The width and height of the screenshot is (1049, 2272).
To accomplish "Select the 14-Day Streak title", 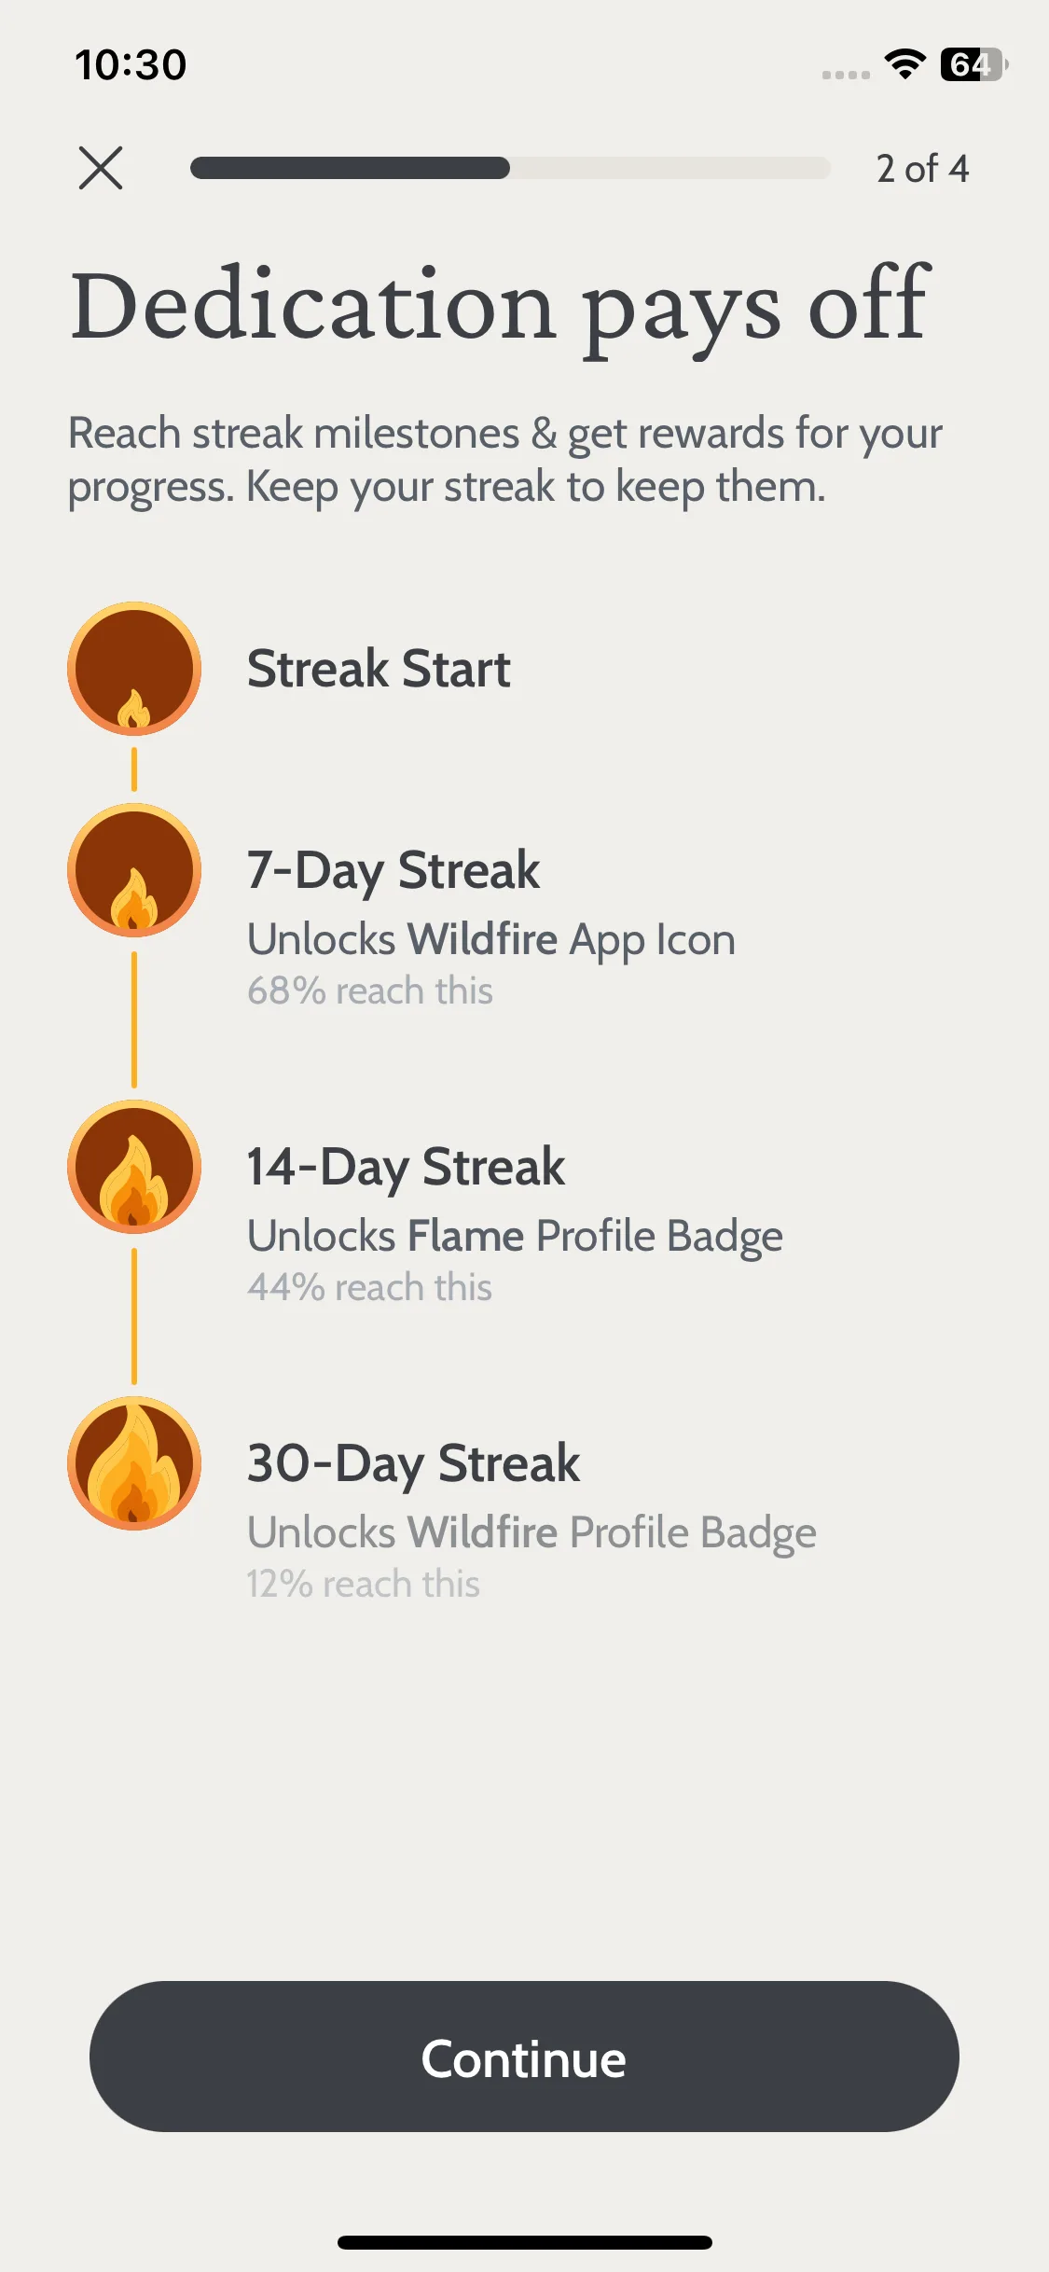I will pos(406,1167).
